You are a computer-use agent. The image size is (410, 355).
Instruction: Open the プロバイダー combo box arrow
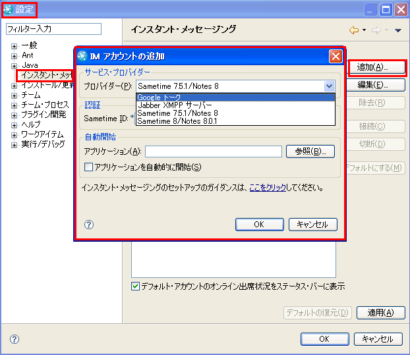pyautogui.click(x=329, y=86)
